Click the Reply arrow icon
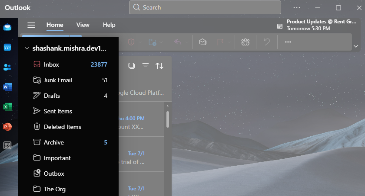This screenshot has width=365, height=196. pyautogui.click(x=178, y=42)
